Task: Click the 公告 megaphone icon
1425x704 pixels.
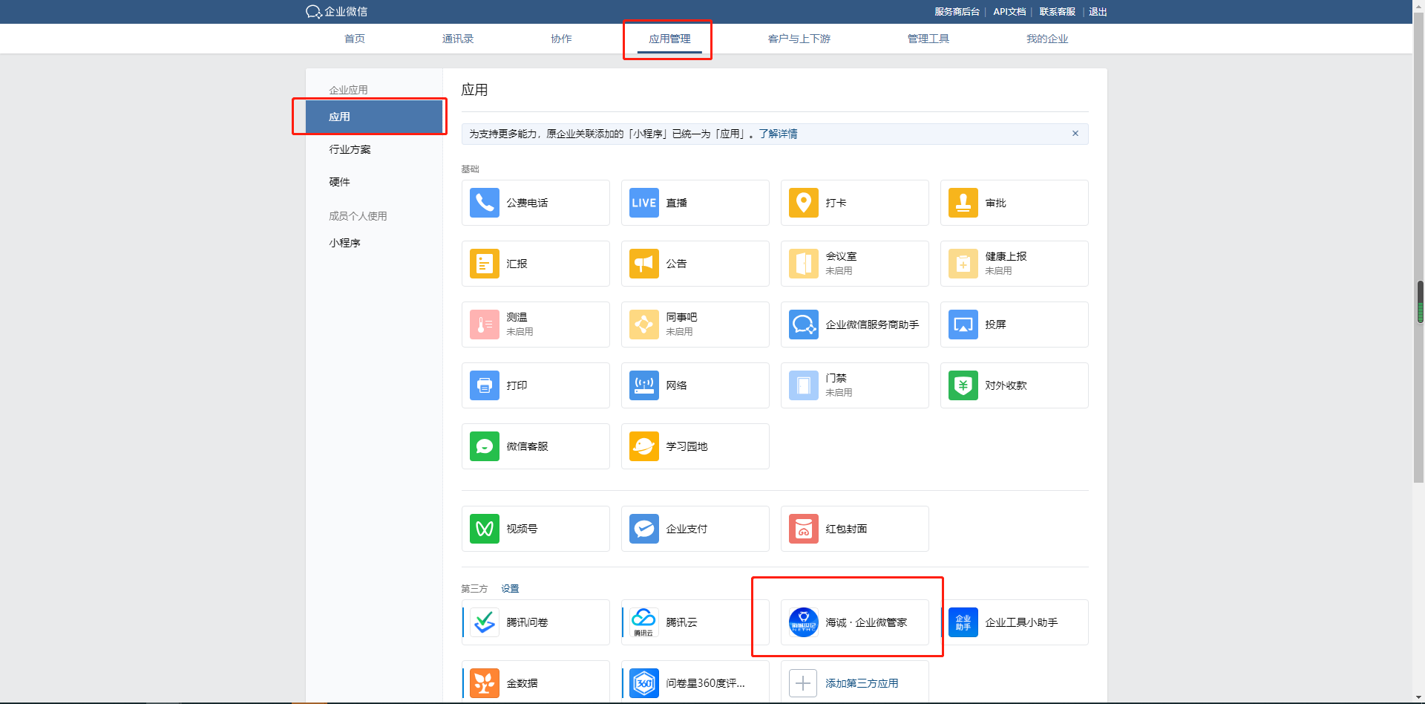Action: 643,264
